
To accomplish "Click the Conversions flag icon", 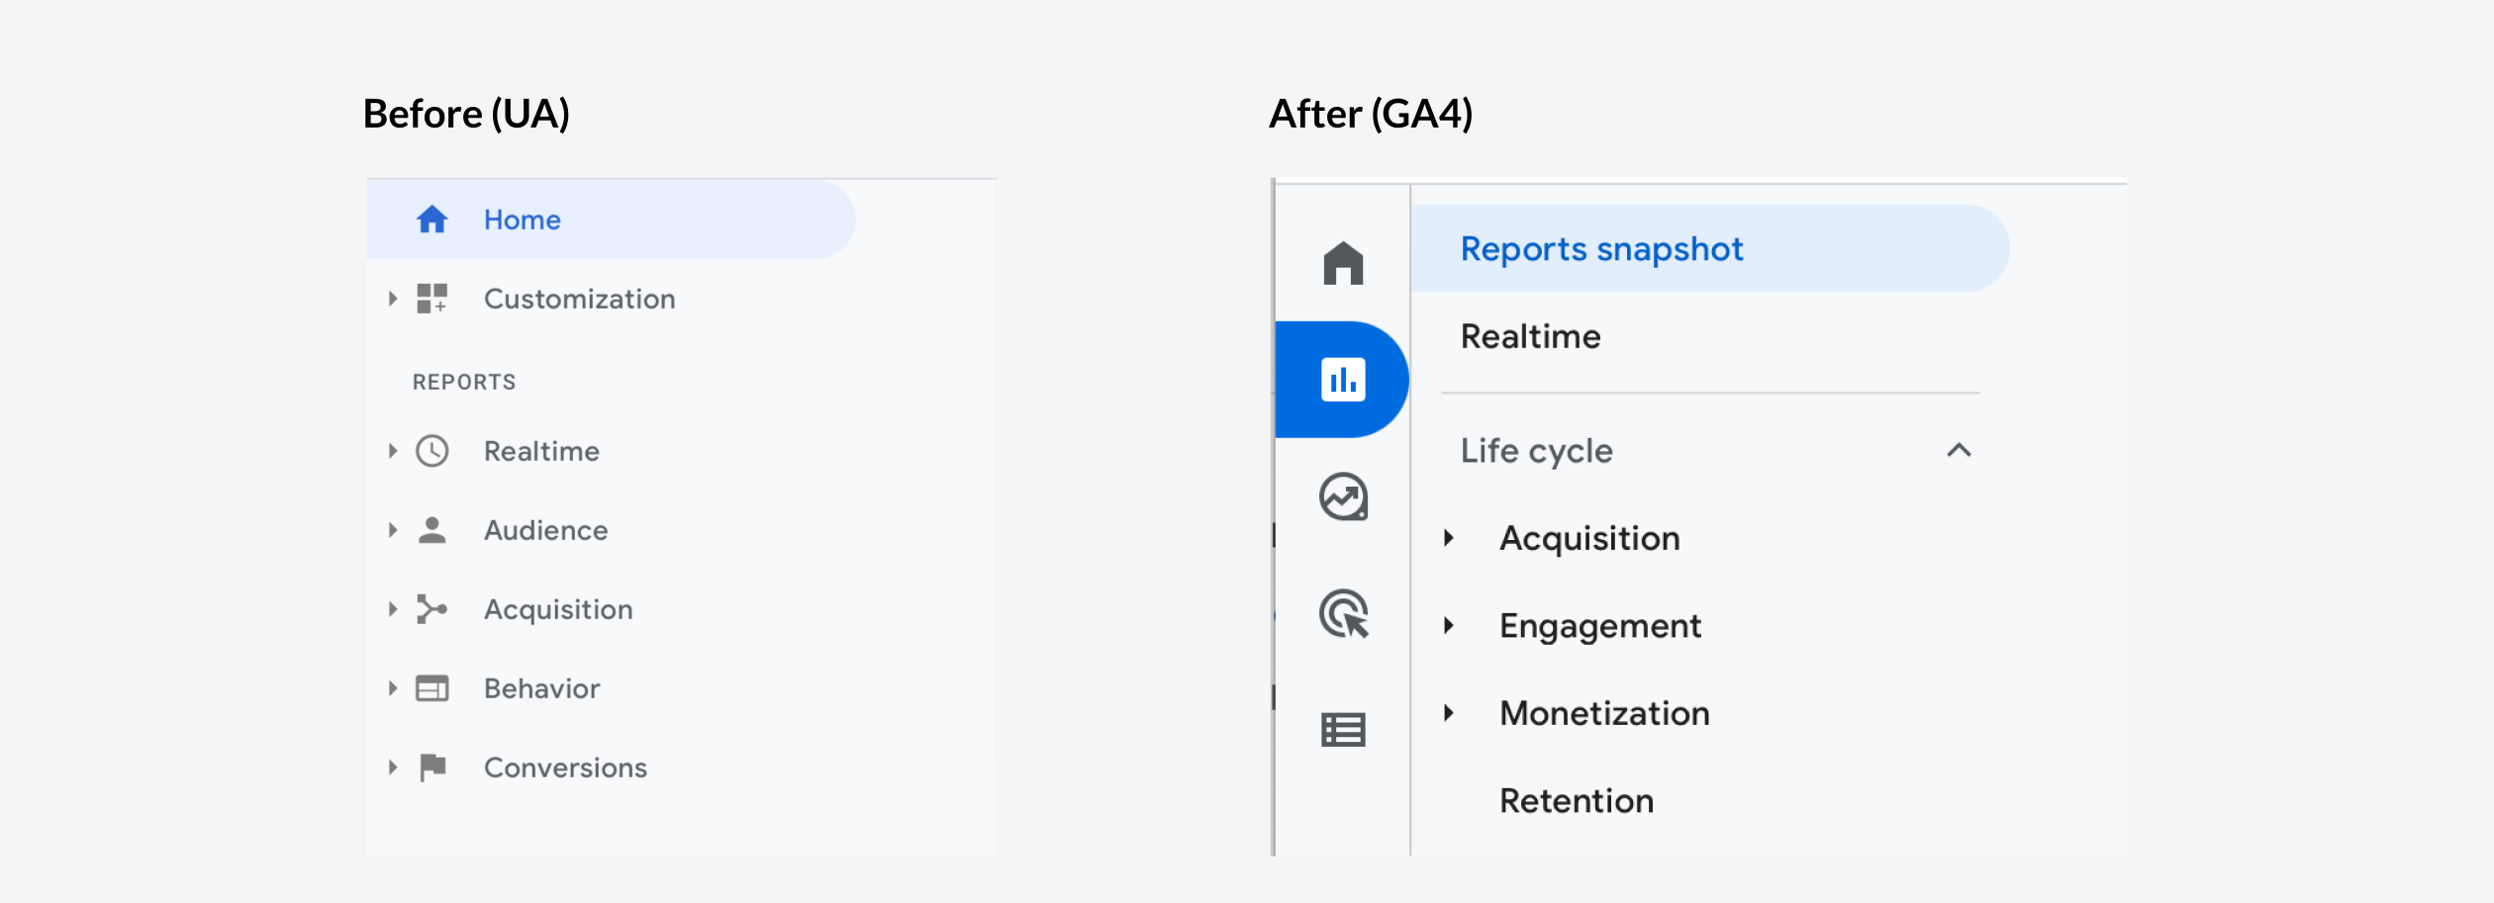I will [432, 768].
